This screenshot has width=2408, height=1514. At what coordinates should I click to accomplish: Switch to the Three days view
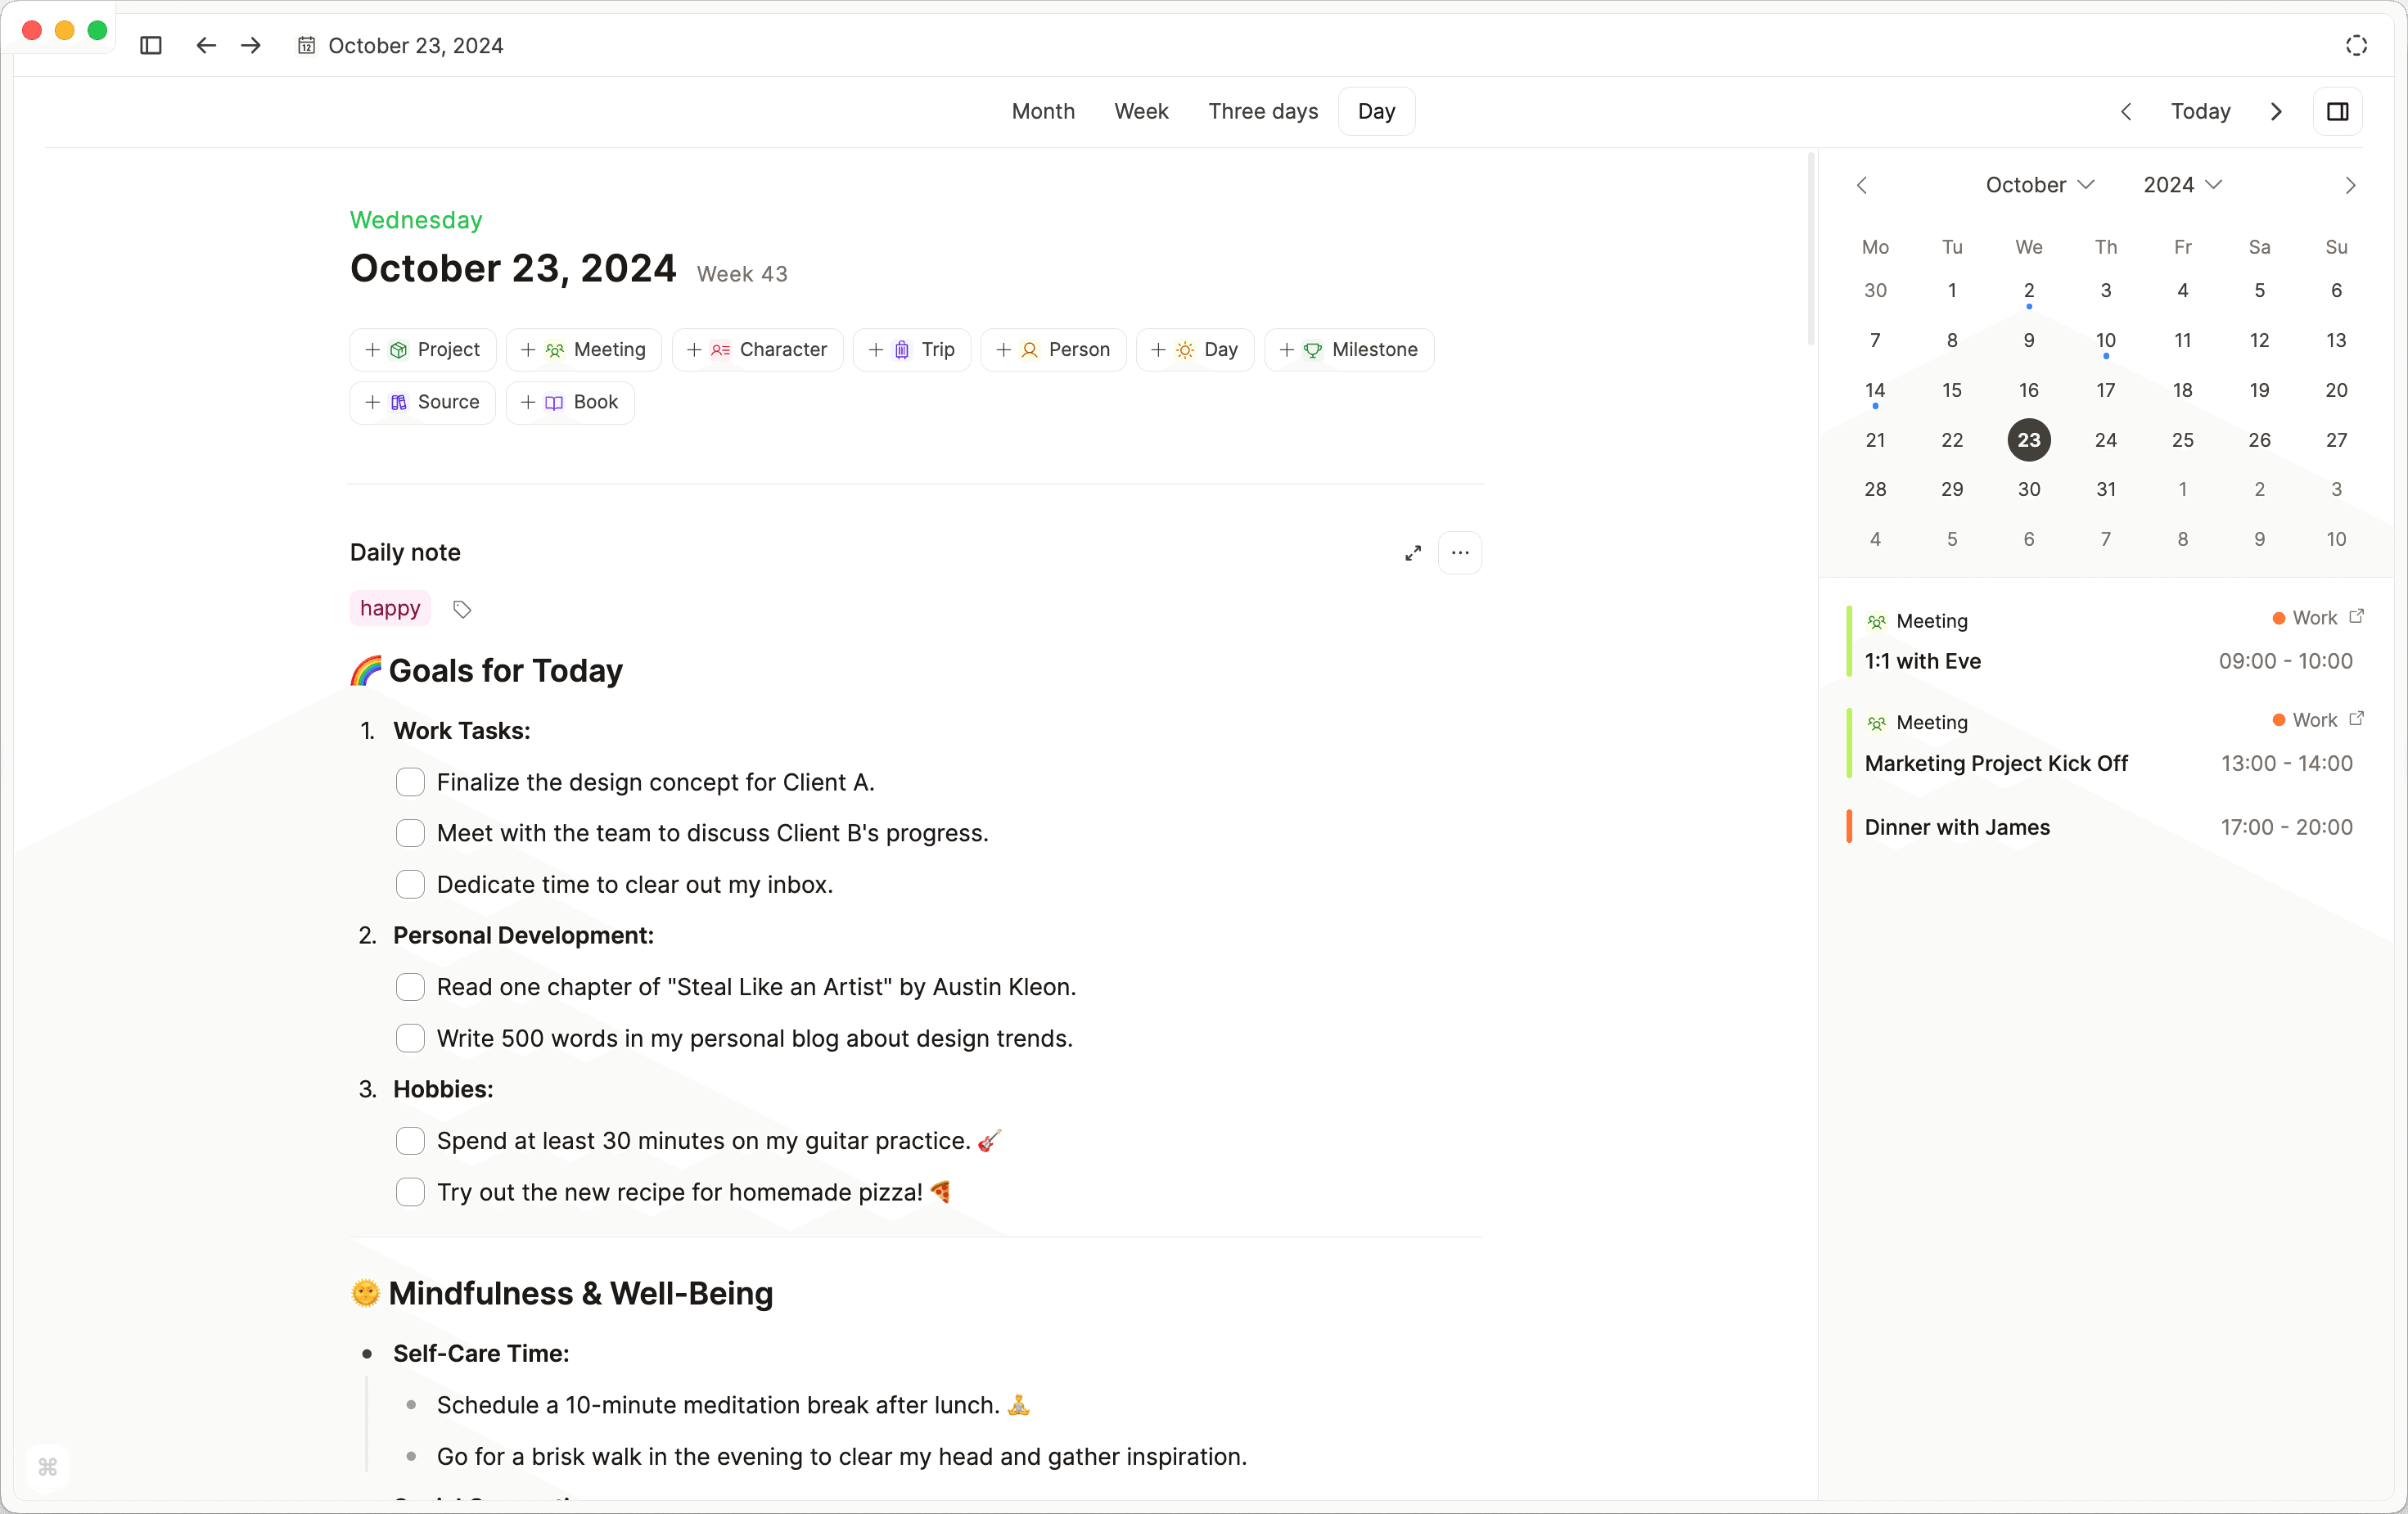point(1262,111)
